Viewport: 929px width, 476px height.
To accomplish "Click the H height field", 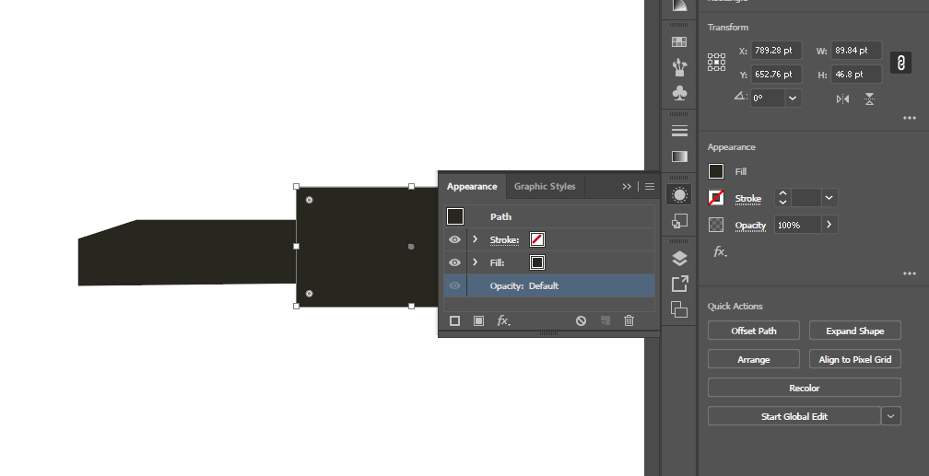I will [856, 74].
